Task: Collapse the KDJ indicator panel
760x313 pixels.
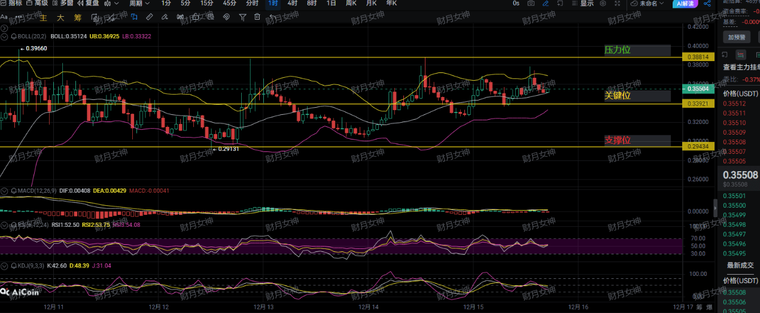Action: (x=5, y=265)
